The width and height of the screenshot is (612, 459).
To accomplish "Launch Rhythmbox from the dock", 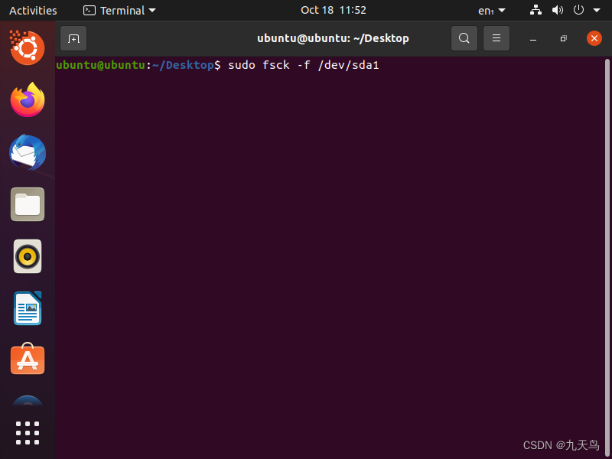I will (28, 256).
